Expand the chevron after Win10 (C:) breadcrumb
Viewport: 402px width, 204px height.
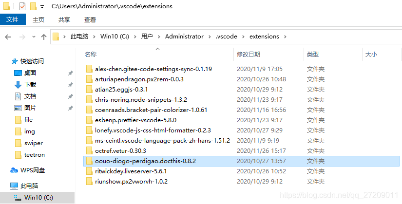[135, 37]
